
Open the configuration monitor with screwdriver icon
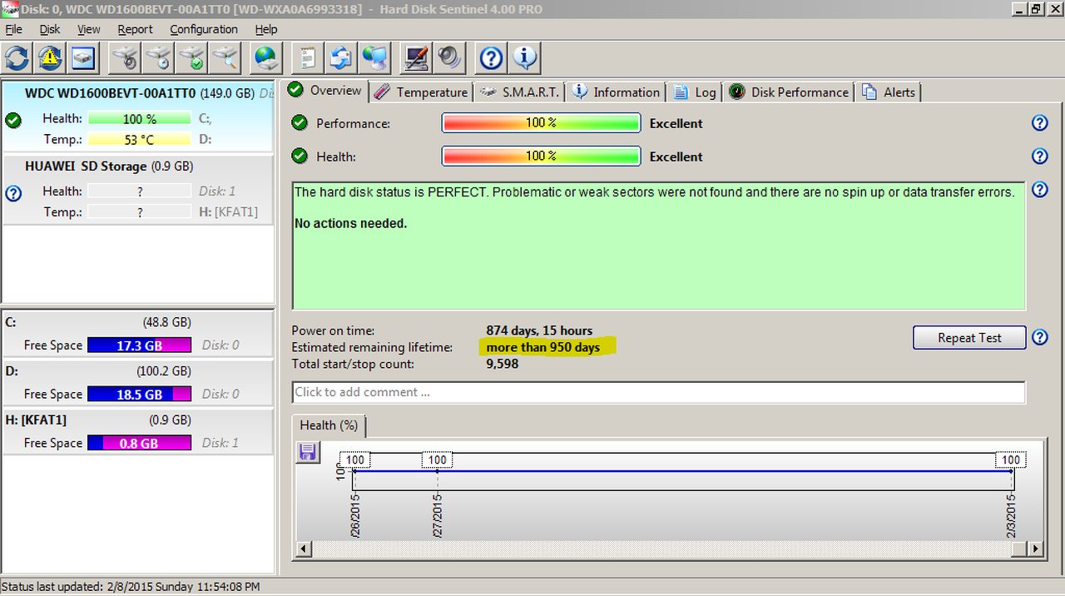pyautogui.click(x=416, y=57)
